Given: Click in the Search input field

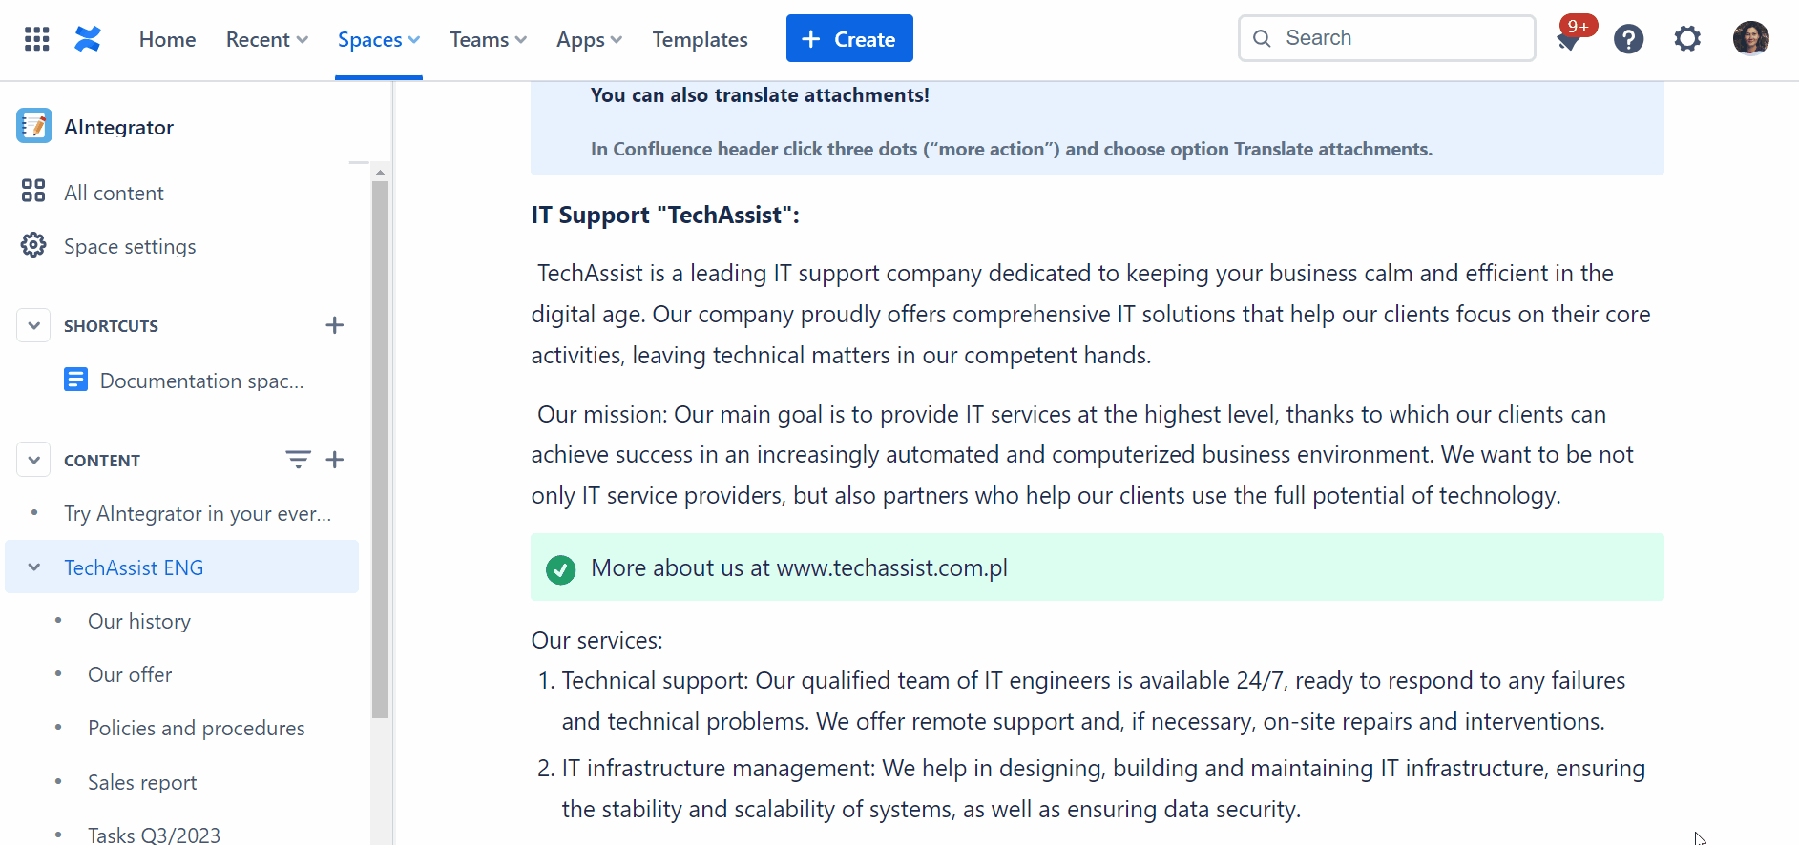Looking at the screenshot, I should tap(1387, 38).
